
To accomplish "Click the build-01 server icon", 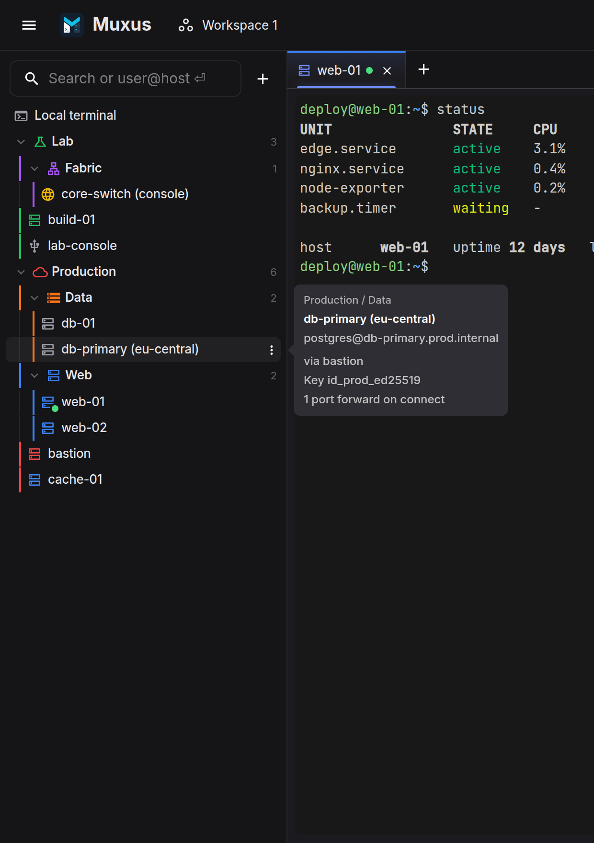I will pos(34,220).
